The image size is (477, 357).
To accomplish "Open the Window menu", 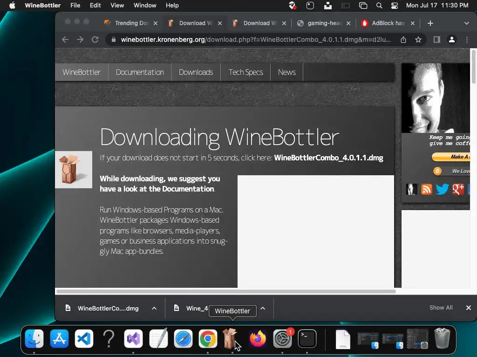I will (145, 6).
